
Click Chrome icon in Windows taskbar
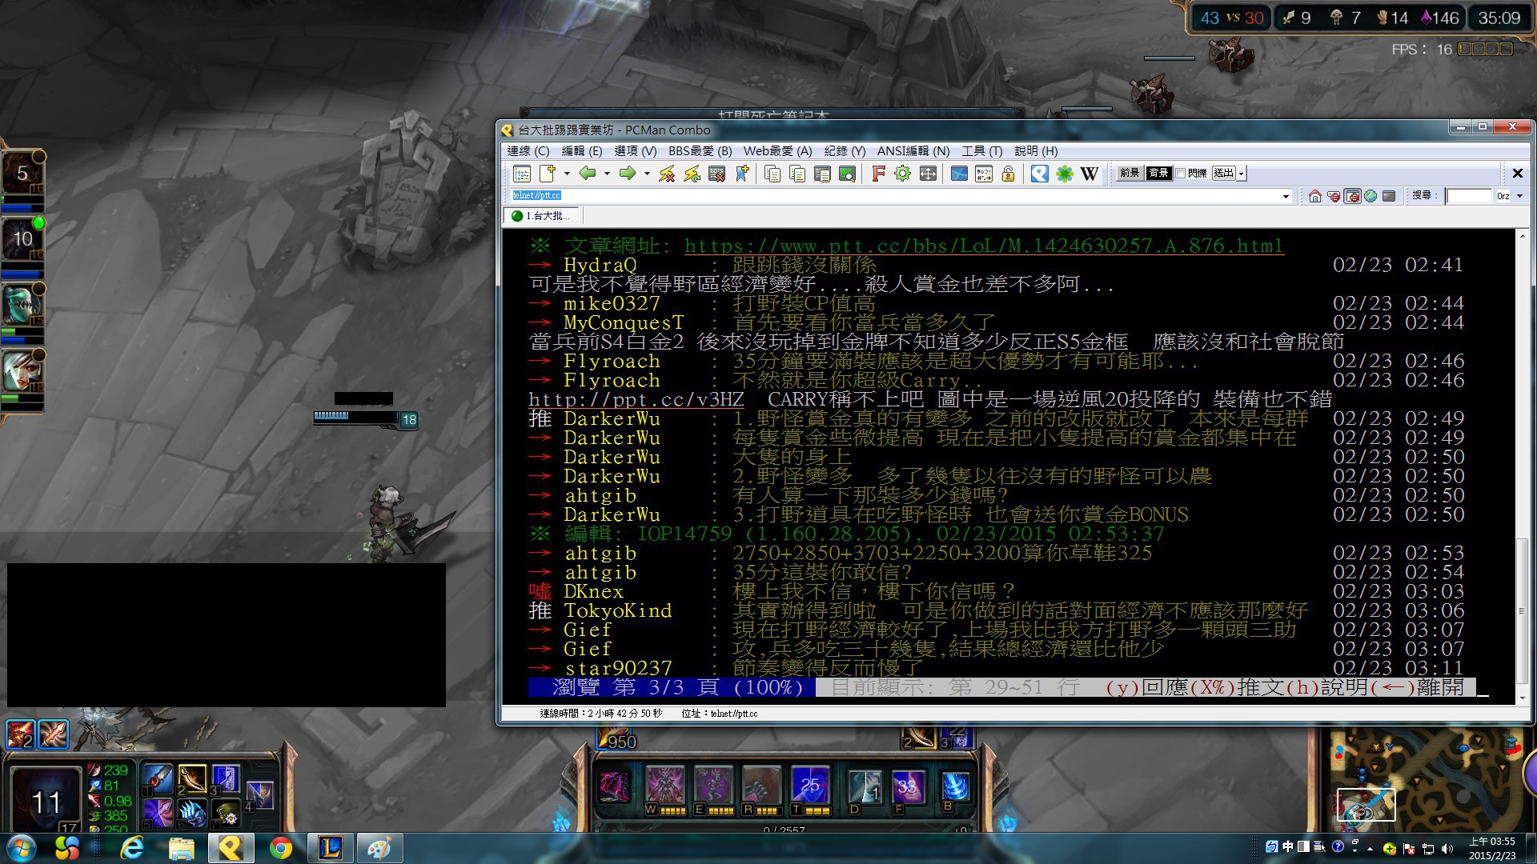point(281,847)
